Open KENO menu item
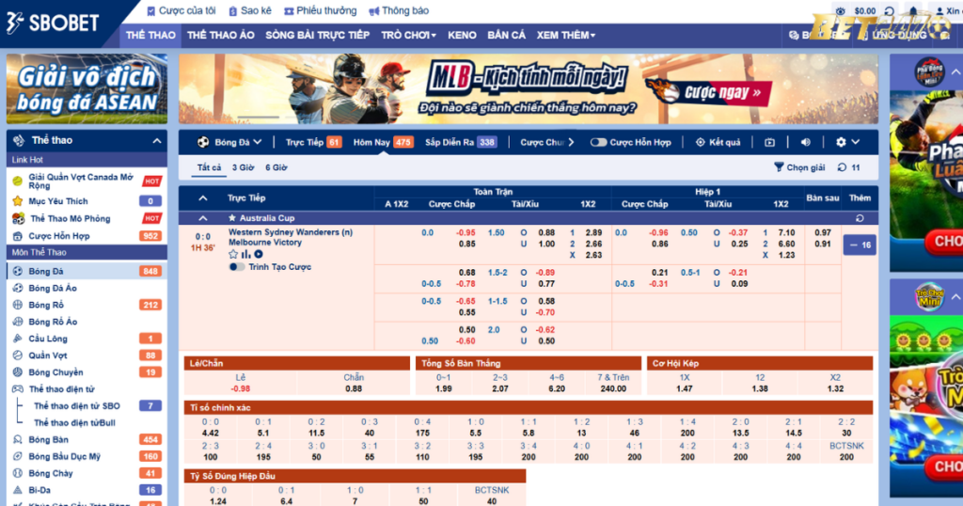The height and width of the screenshot is (506, 963). tap(462, 35)
